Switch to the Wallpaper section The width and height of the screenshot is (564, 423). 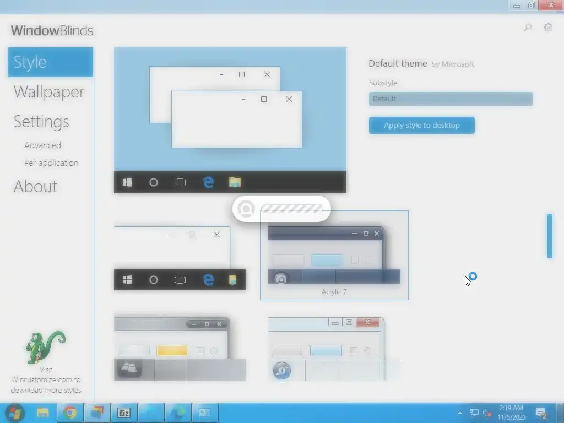click(x=49, y=92)
